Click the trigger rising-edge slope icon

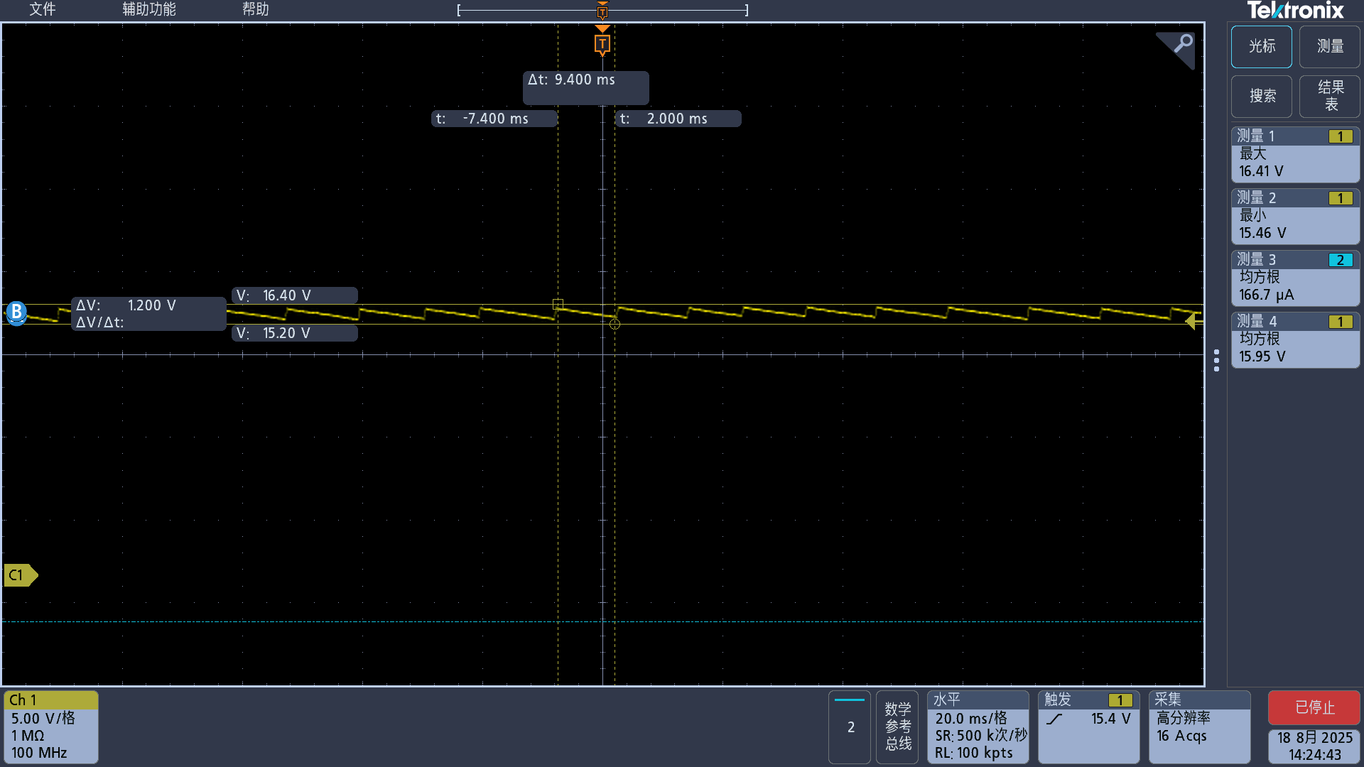[1055, 719]
